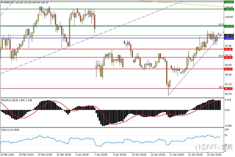Select the 38.2 Fibonacci level label
This screenshot has width=235, height=157.
(x=221, y=87)
